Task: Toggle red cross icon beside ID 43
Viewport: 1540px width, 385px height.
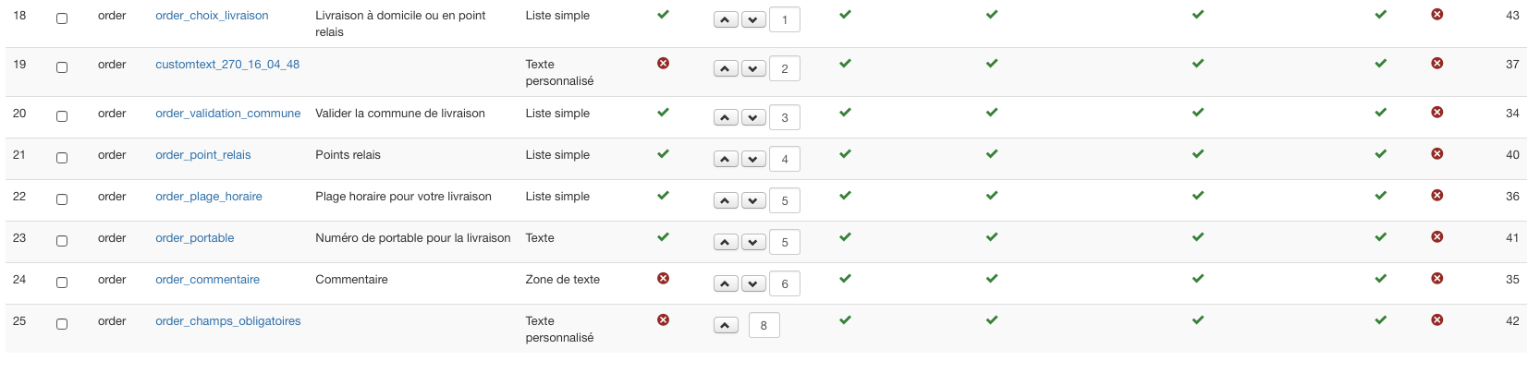Action: (x=1436, y=15)
